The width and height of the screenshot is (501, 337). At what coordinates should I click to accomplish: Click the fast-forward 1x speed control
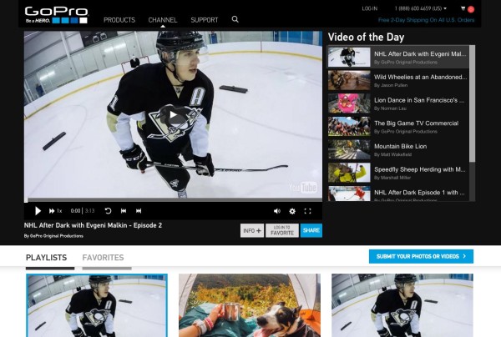click(x=55, y=211)
